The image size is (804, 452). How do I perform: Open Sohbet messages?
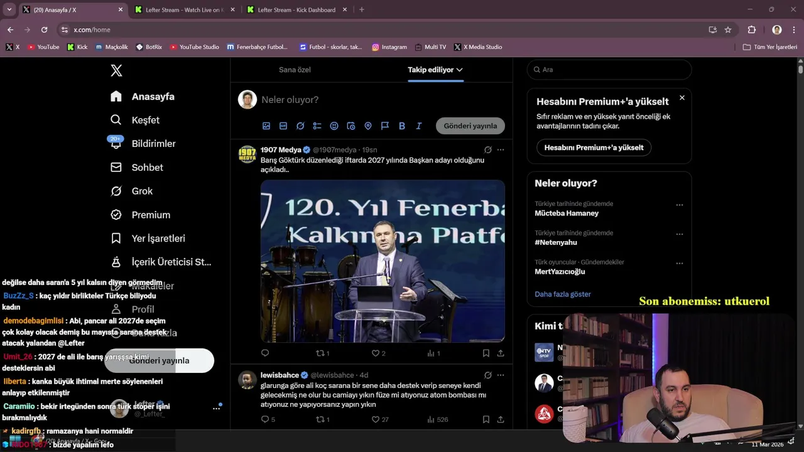[137, 168]
